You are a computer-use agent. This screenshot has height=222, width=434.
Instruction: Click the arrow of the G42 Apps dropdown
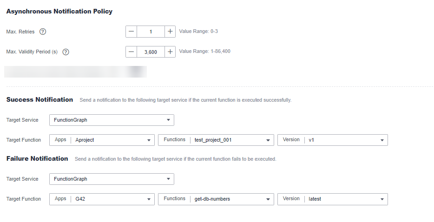[149, 199]
